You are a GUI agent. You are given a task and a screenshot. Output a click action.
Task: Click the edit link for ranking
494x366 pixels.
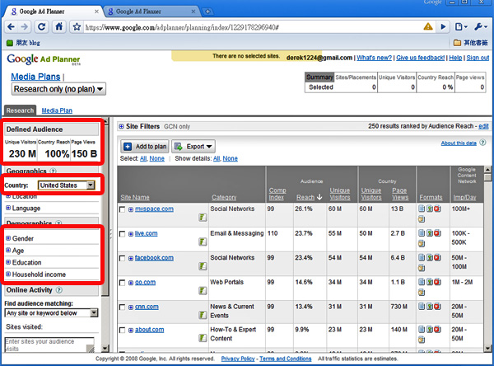[483, 126]
